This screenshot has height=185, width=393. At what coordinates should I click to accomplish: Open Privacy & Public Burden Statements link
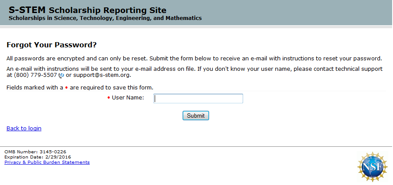(x=47, y=162)
